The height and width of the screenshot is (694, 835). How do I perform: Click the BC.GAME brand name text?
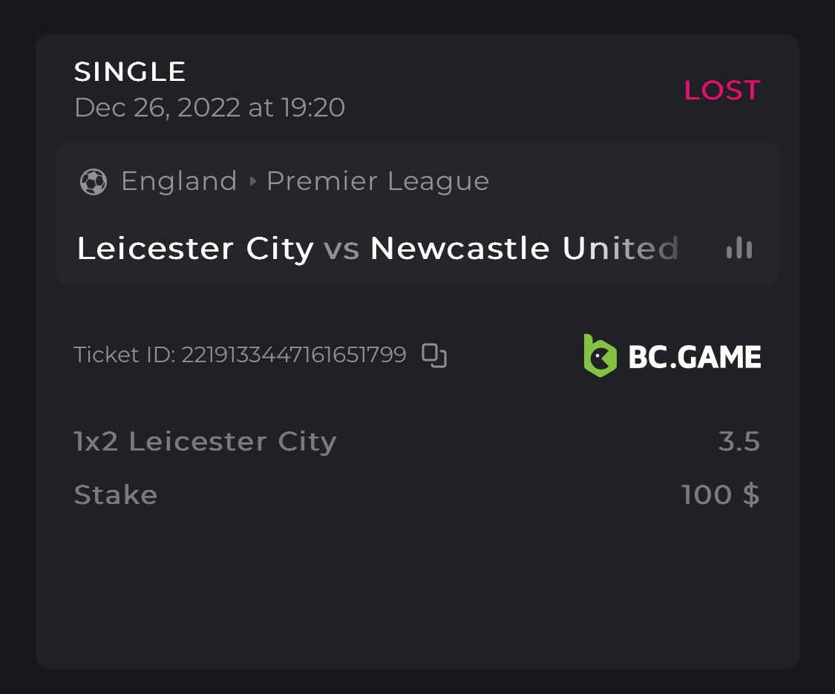point(694,357)
